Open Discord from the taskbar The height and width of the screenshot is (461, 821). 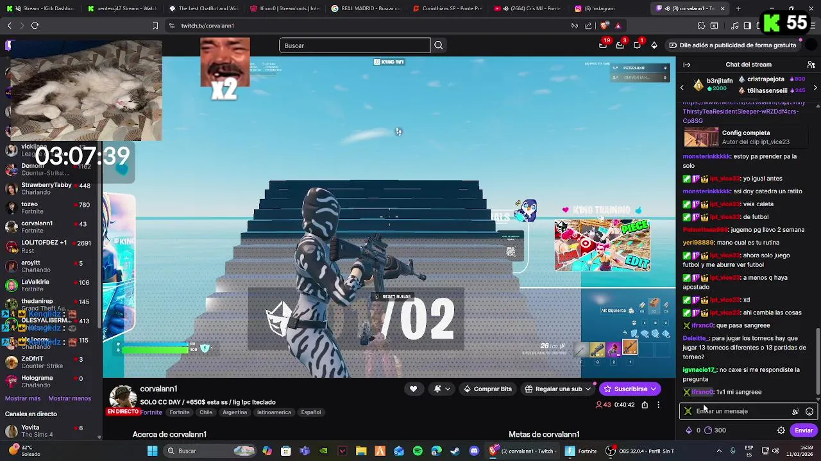click(474, 451)
